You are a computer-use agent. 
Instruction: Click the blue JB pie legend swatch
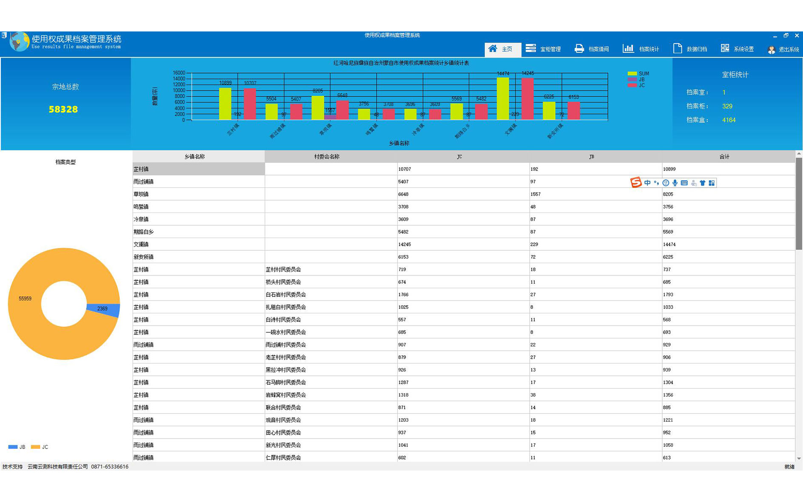point(13,447)
